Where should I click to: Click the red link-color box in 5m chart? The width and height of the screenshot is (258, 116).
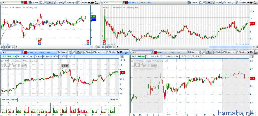pyautogui.click(x=155, y=52)
